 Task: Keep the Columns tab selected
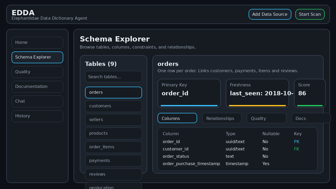[177, 118]
